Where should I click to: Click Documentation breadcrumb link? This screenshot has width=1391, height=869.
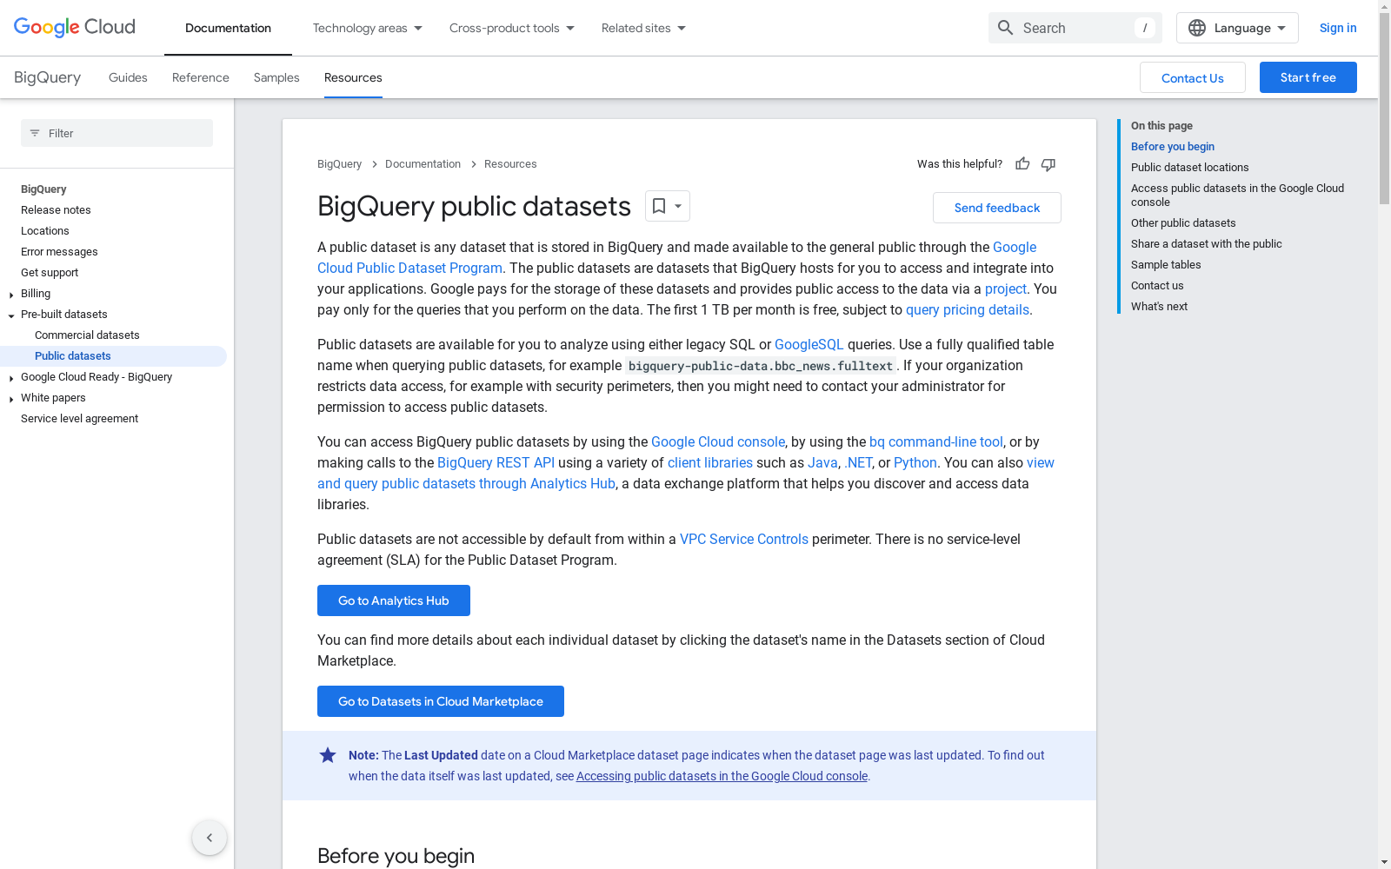[x=423, y=164]
